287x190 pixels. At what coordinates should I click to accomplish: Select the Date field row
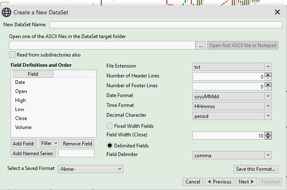point(54,82)
